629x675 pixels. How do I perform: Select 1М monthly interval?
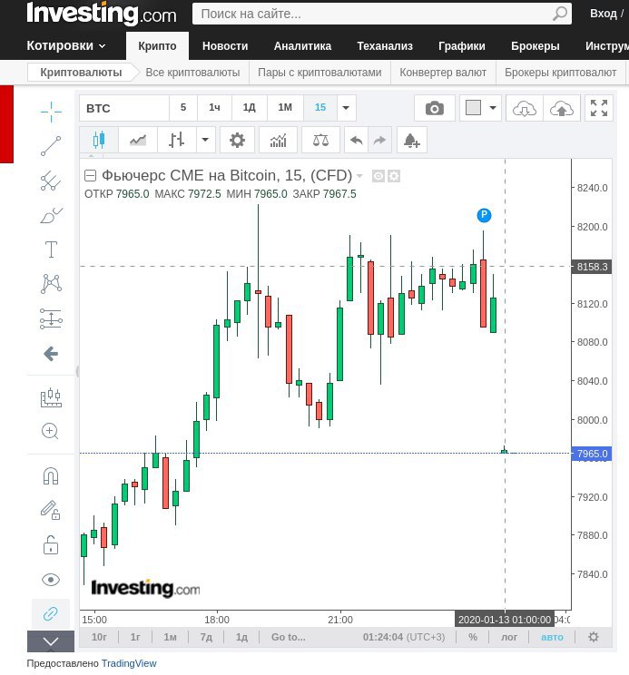tap(285, 107)
